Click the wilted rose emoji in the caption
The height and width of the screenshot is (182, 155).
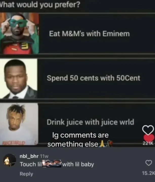[x=109, y=144]
